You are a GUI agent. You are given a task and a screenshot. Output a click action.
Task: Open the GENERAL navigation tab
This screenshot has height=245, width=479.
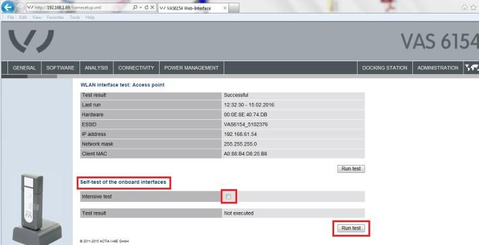[24, 68]
